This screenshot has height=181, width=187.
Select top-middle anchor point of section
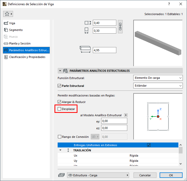tap(158, 103)
